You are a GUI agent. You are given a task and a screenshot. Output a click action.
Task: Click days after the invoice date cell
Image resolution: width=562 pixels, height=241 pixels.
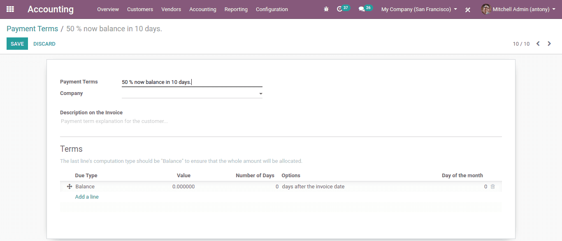314,187
